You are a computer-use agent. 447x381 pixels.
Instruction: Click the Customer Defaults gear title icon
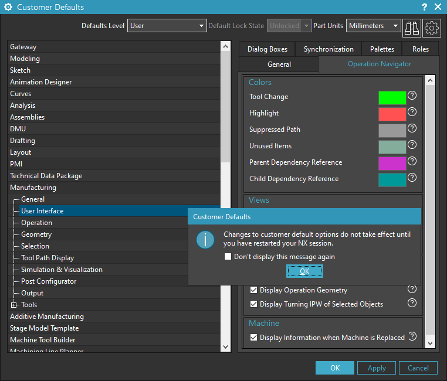(8, 7)
